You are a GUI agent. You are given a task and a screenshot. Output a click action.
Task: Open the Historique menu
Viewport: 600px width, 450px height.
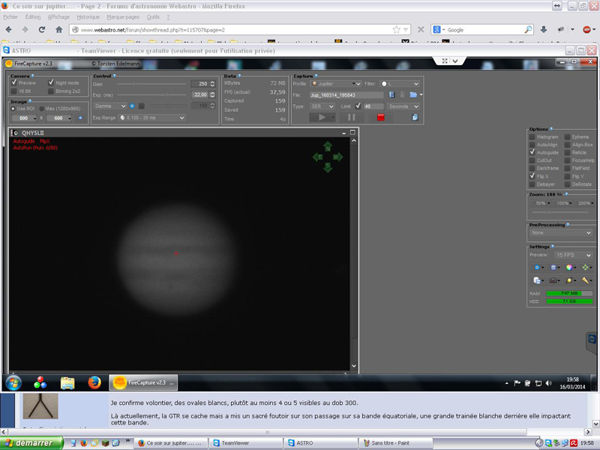[88, 16]
